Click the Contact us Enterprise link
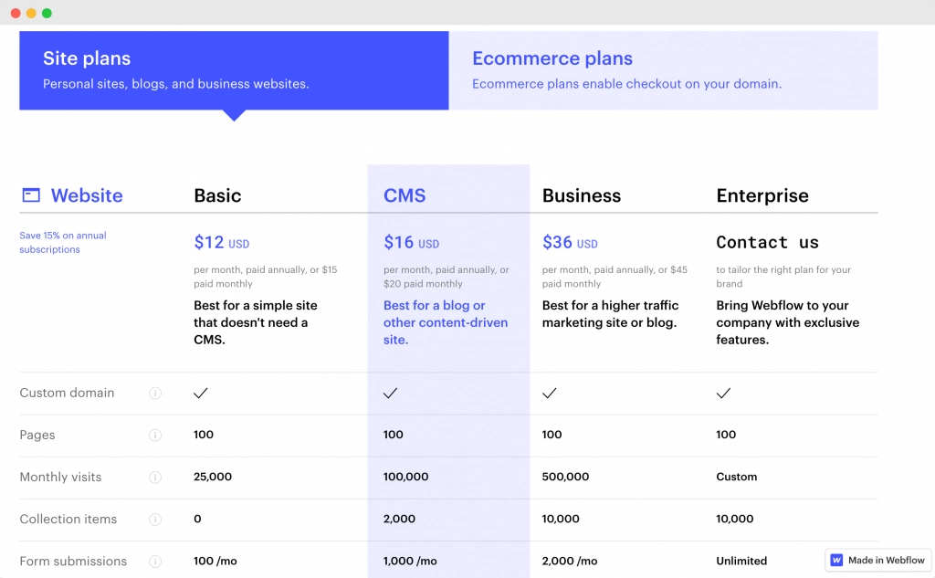 767,242
